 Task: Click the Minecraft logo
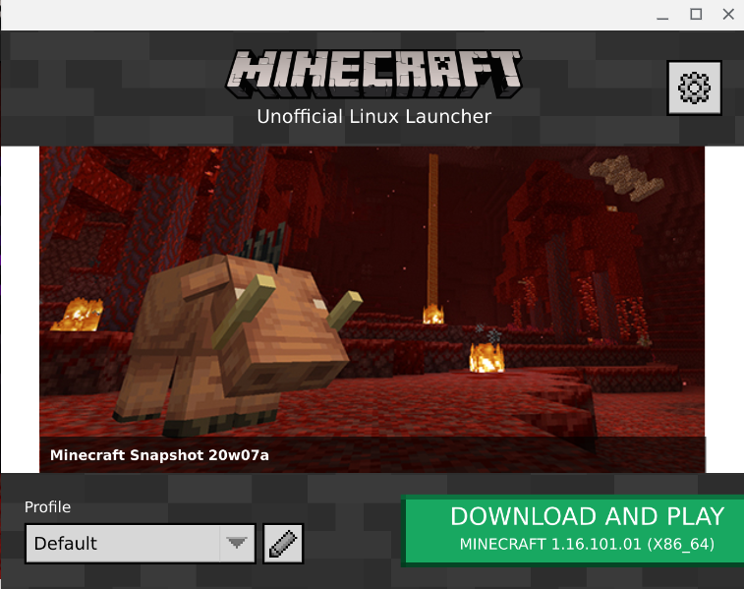point(373,74)
